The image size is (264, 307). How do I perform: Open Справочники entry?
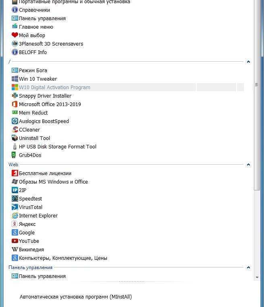tap(34, 10)
